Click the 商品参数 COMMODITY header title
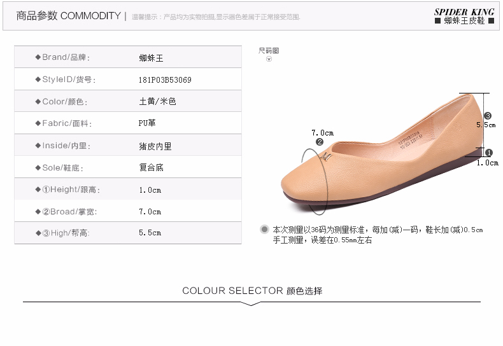503x346 pixels. (68, 16)
